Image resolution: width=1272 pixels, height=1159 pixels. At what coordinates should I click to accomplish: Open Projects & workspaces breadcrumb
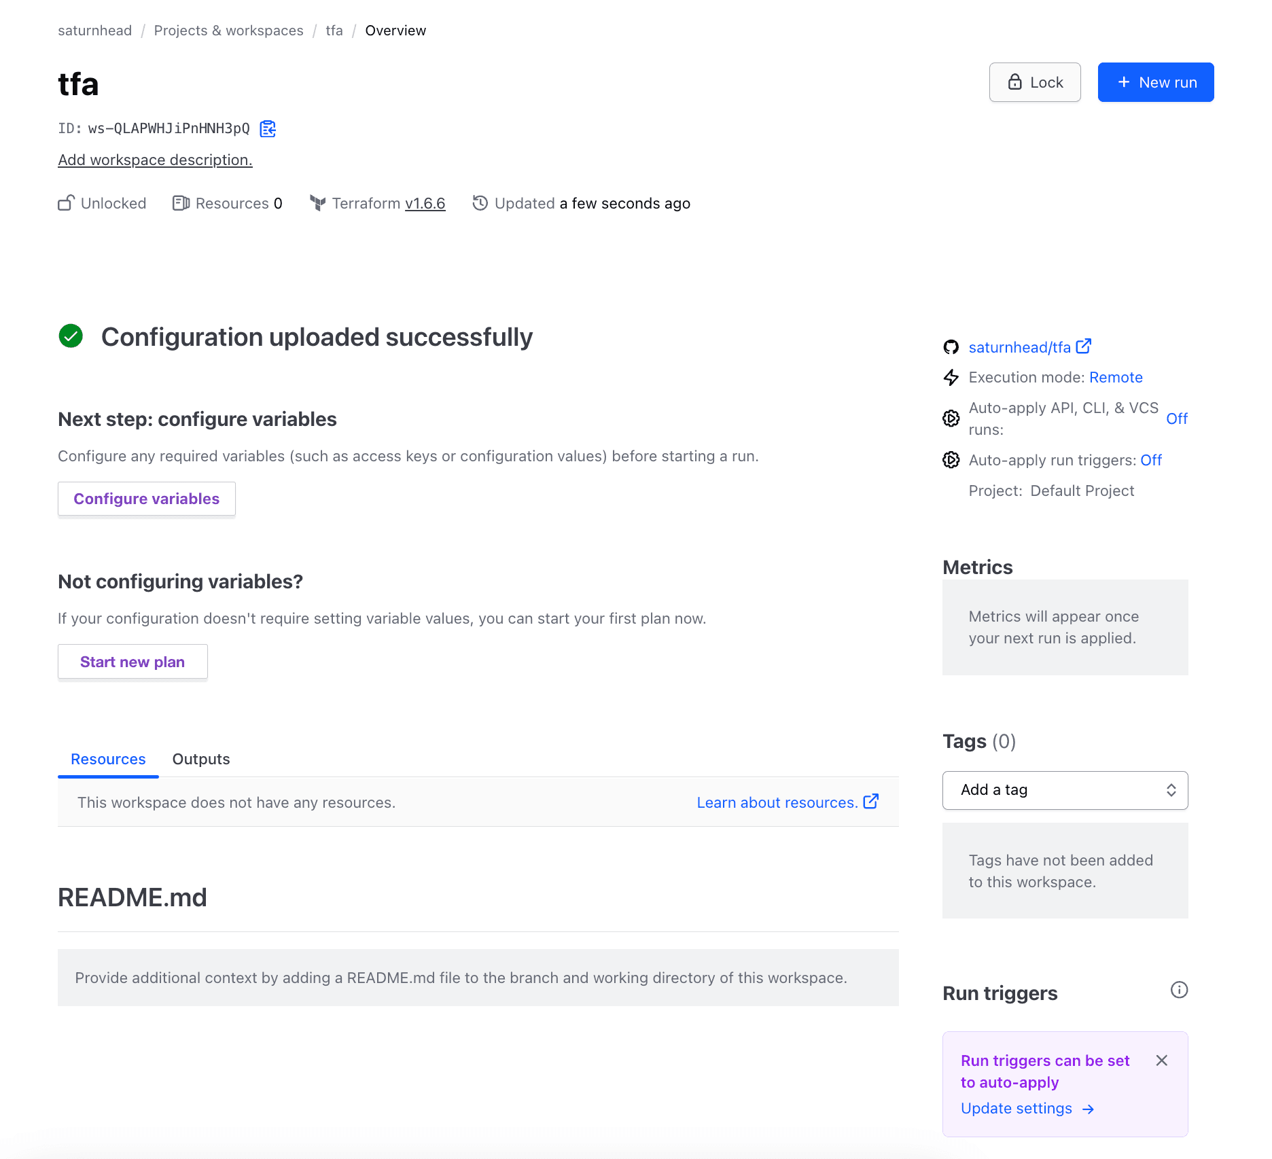pyautogui.click(x=228, y=31)
